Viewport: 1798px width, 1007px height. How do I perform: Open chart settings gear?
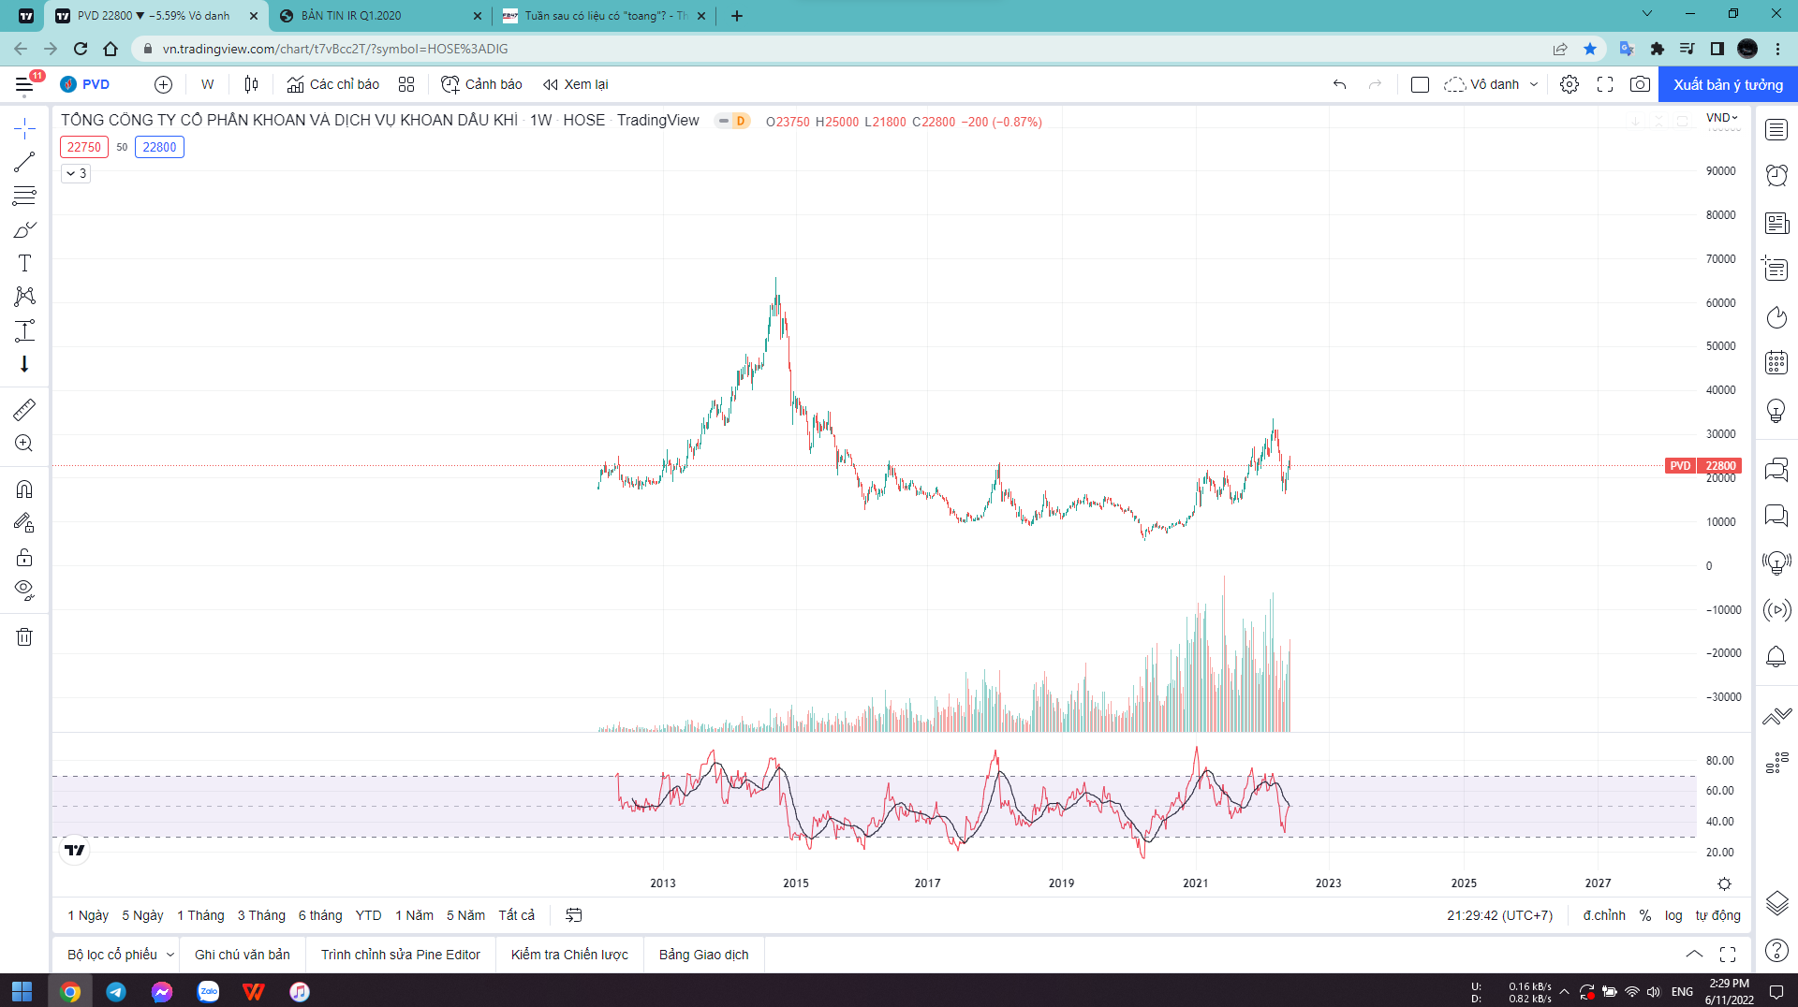1570,84
